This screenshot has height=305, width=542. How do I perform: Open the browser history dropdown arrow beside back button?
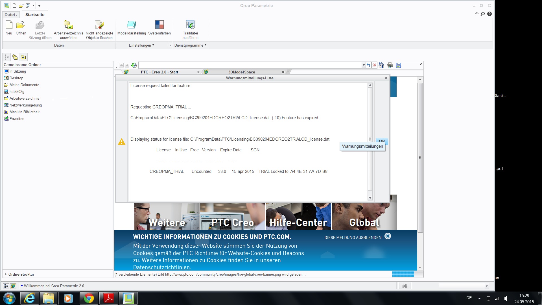pyautogui.click(x=116, y=67)
